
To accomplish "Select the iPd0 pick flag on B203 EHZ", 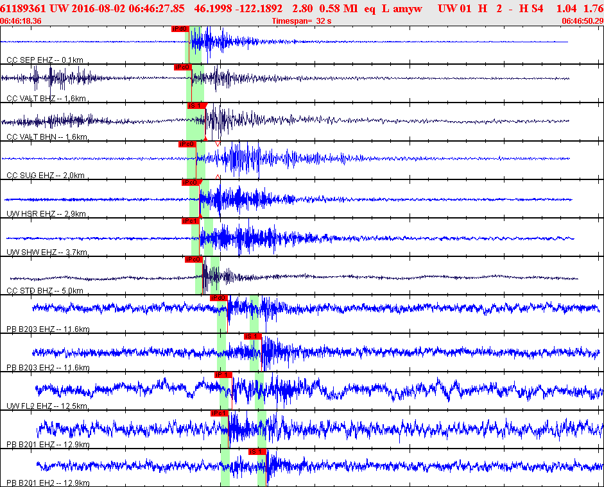I will [219, 298].
